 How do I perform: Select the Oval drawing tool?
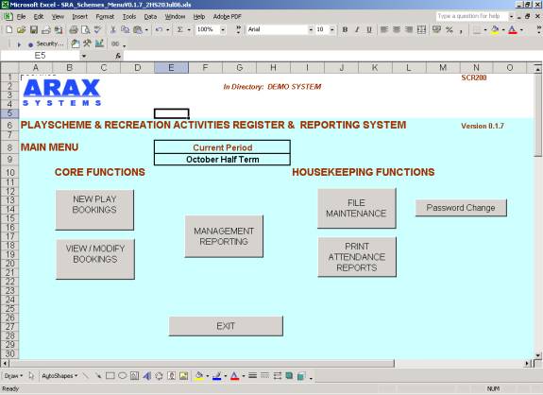click(x=123, y=376)
